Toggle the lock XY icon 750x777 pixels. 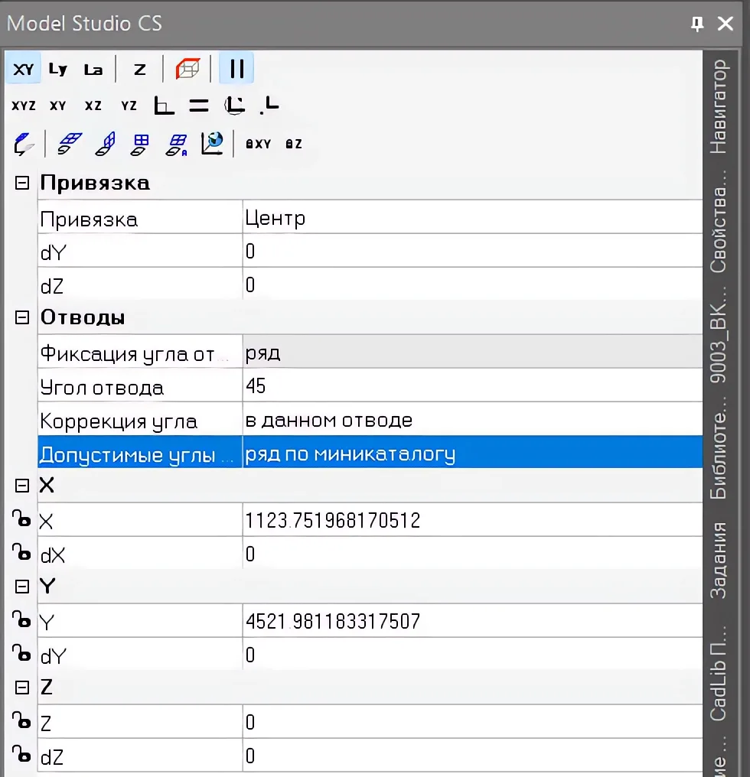tap(259, 144)
